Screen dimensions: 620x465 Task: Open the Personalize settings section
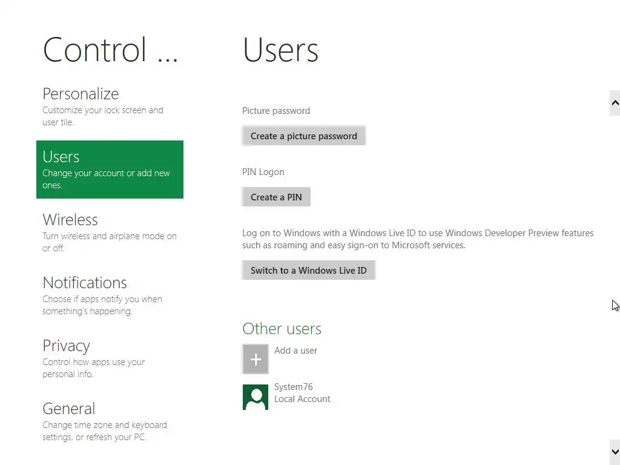[x=110, y=107]
